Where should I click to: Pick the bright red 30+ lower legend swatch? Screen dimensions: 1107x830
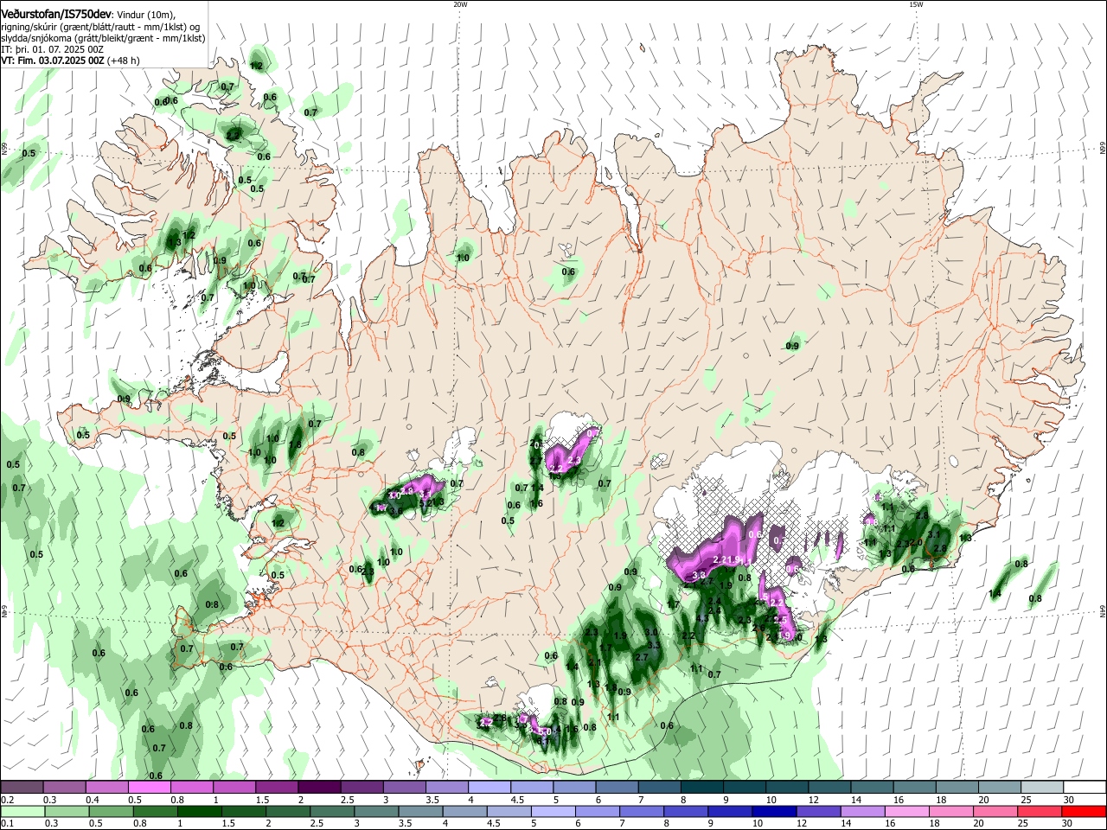[x=1083, y=811]
